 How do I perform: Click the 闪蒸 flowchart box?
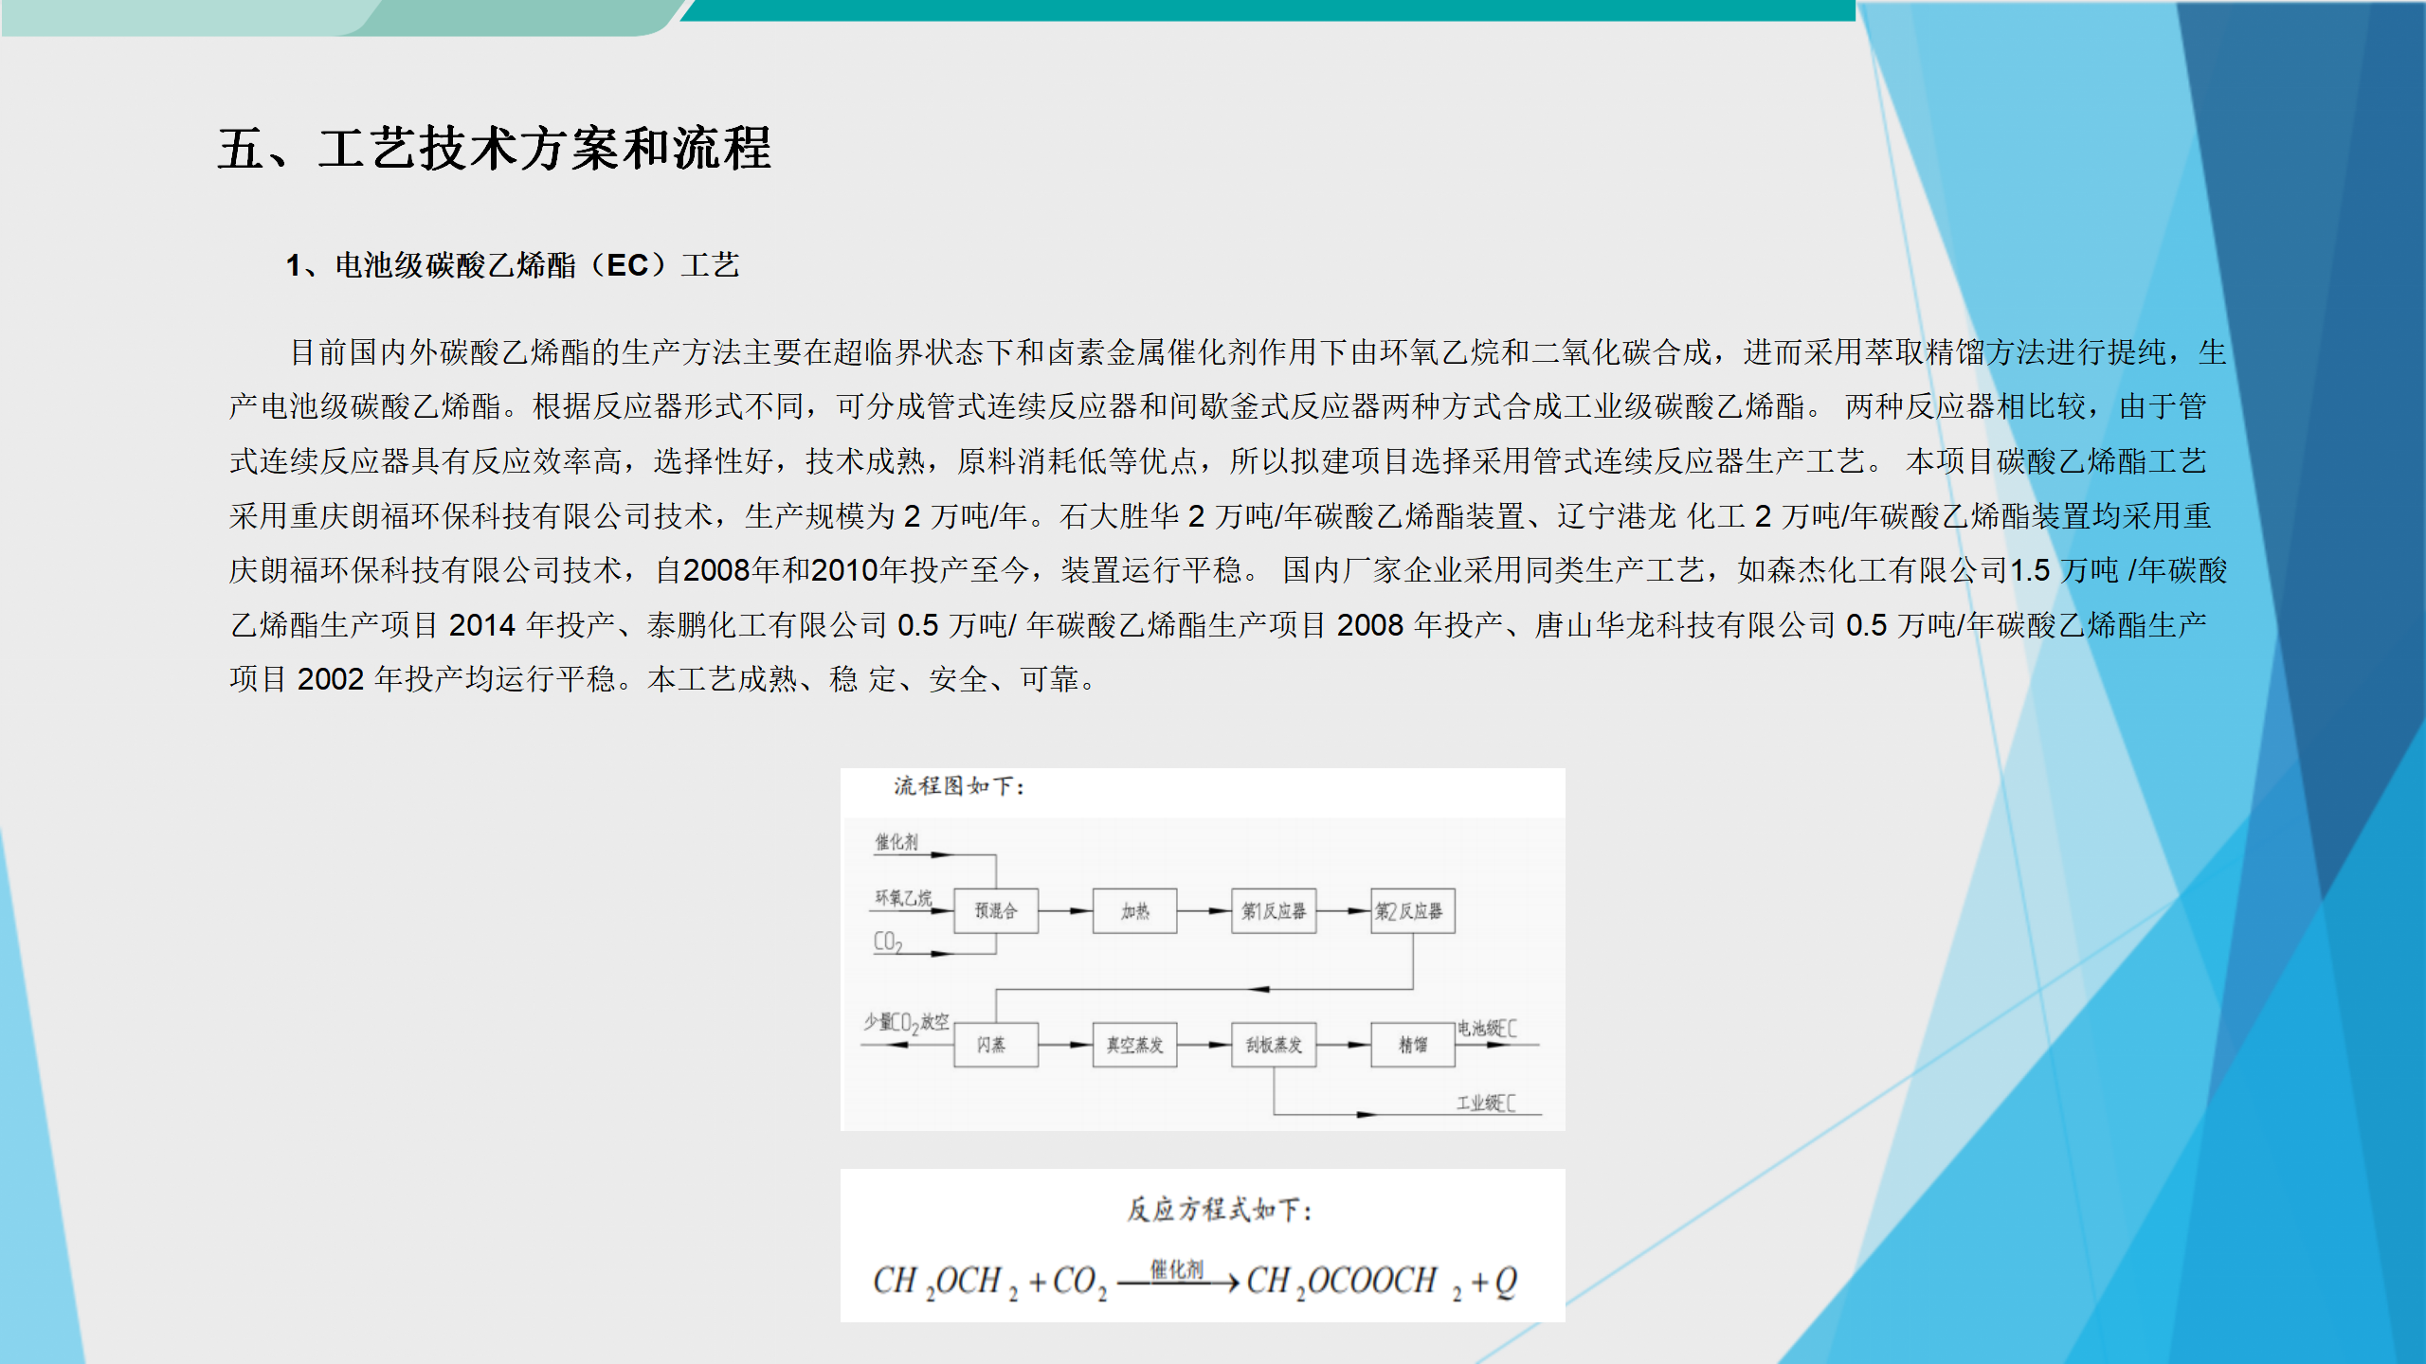(995, 1045)
